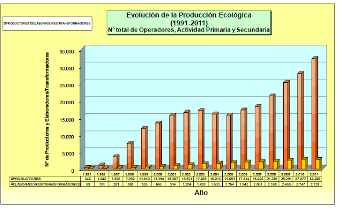342x210 pixels.
Task: Click the '3.526' Productores cell
Action: click(116, 179)
